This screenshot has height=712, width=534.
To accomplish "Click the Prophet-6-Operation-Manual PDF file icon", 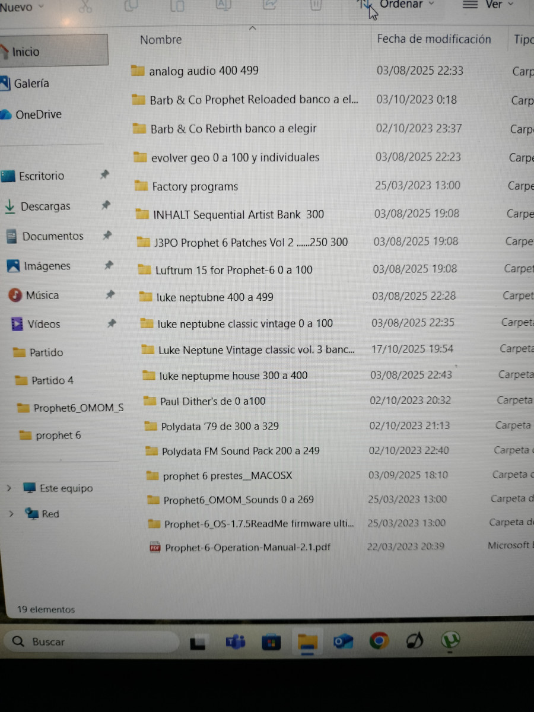I will pos(155,548).
